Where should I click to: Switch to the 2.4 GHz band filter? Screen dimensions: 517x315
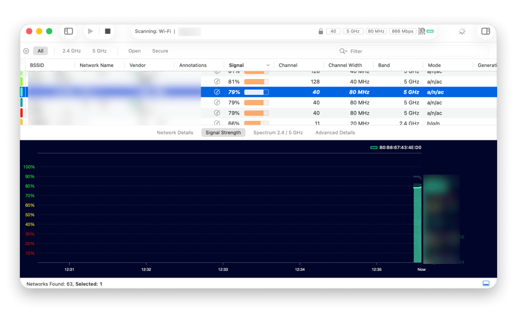point(71,51)
